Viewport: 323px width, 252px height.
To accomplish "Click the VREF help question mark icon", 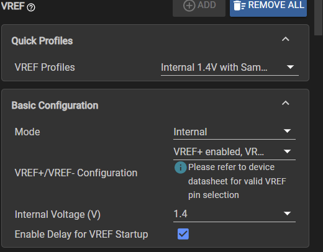I will pyautogui.click(x=31, y=7).
